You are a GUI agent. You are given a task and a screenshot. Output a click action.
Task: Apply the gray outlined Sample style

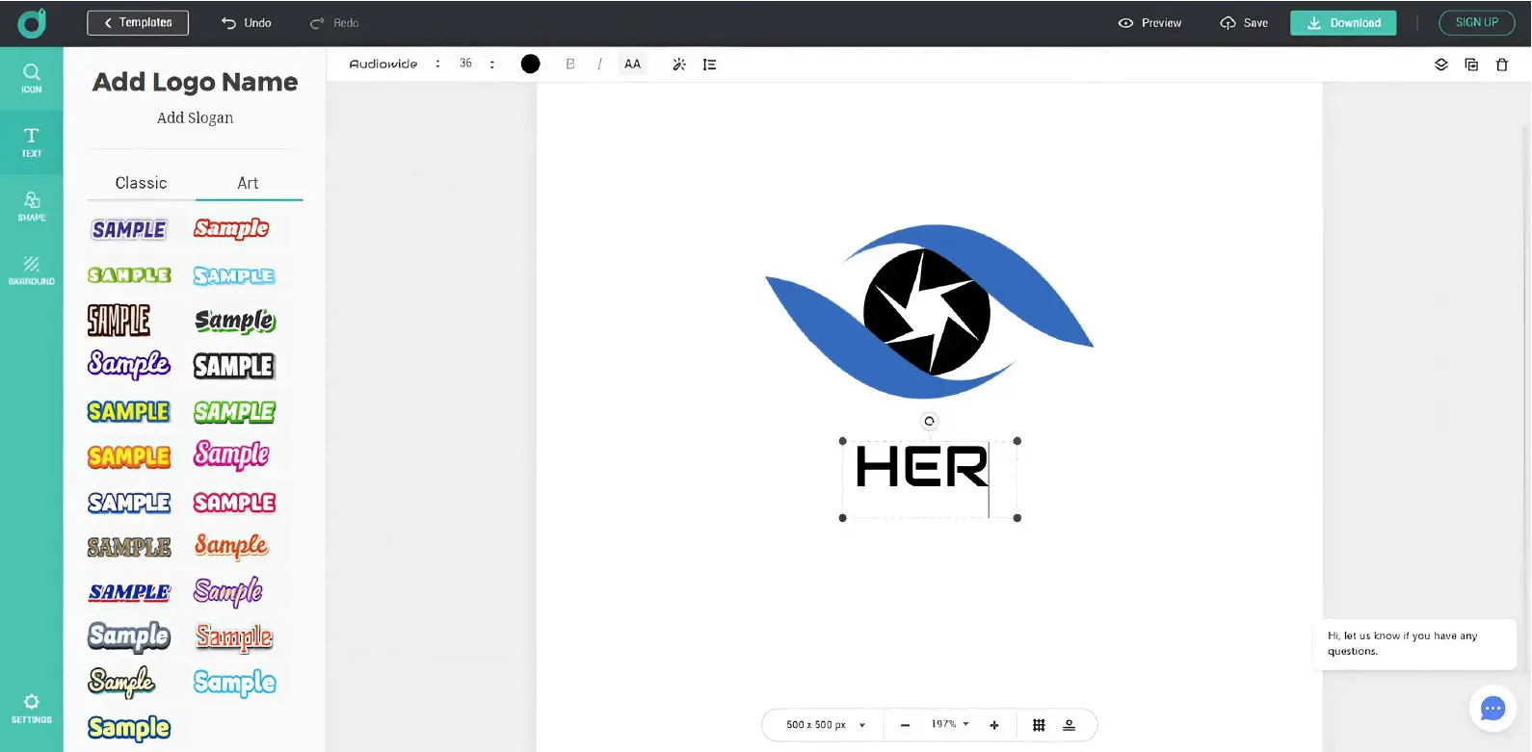pyautogui.click(x=129, y=636)
